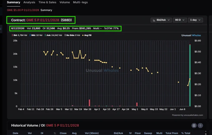Click the contract title GME 5 P 01/21/2028
Image resolution: width=212 pixels, height=135 pixels.
pos(43,20)
